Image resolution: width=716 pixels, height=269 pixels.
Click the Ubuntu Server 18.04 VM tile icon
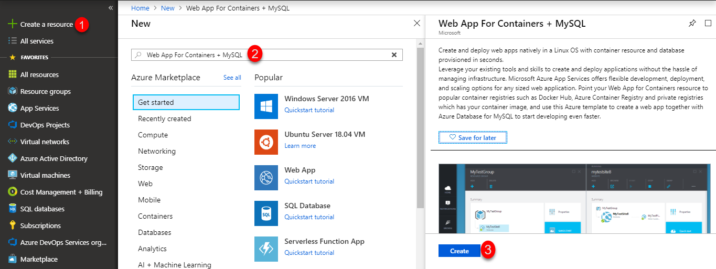coord(266,142)
